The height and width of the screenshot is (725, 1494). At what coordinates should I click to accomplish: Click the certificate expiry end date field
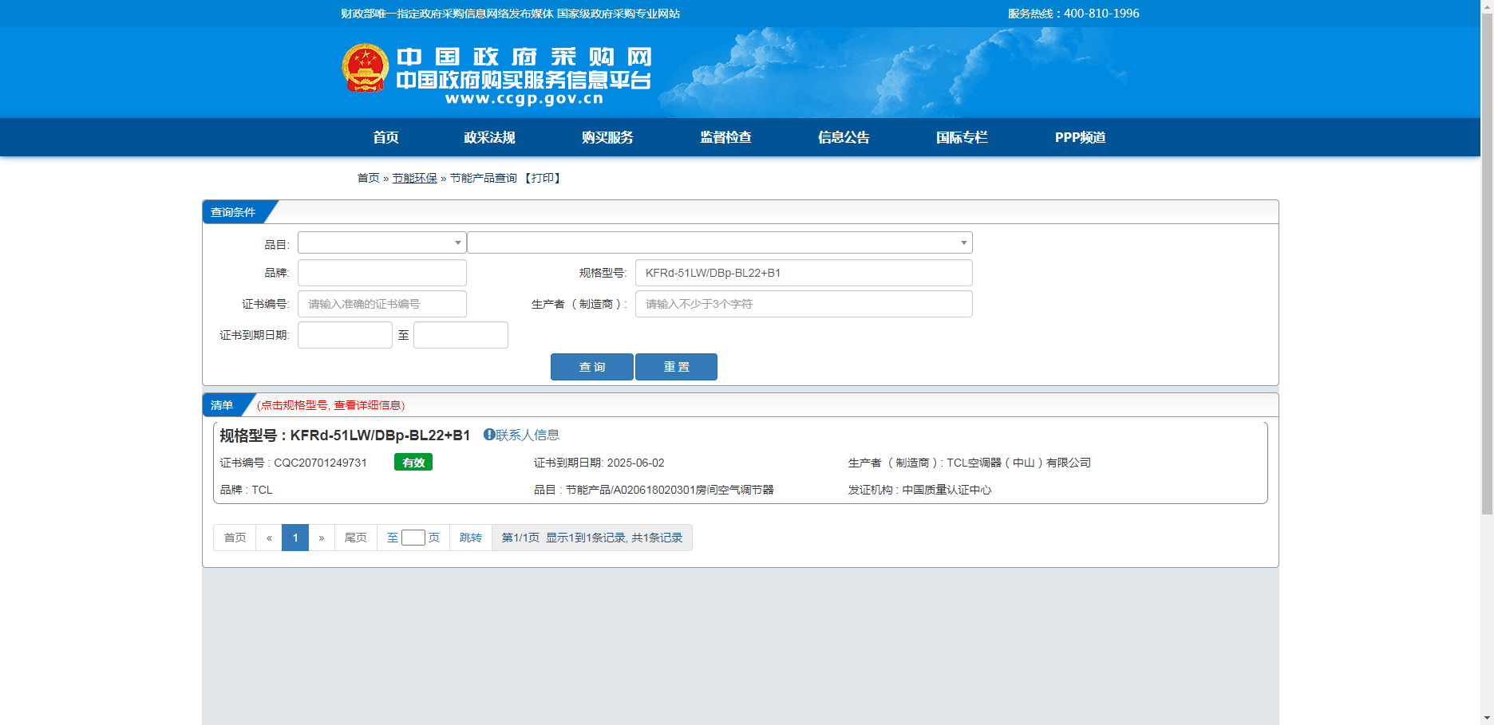tap(460, 335)
